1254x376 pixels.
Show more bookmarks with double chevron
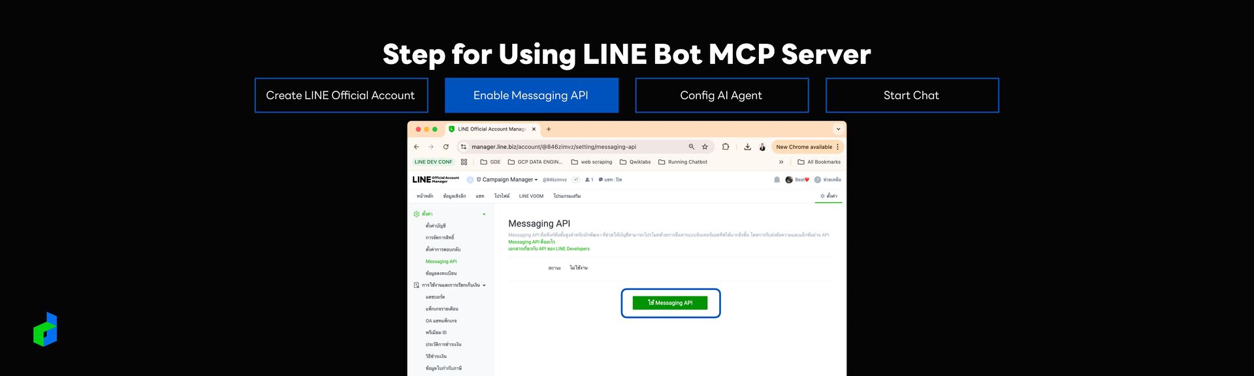pyautogui.click(x=781, y=162)
